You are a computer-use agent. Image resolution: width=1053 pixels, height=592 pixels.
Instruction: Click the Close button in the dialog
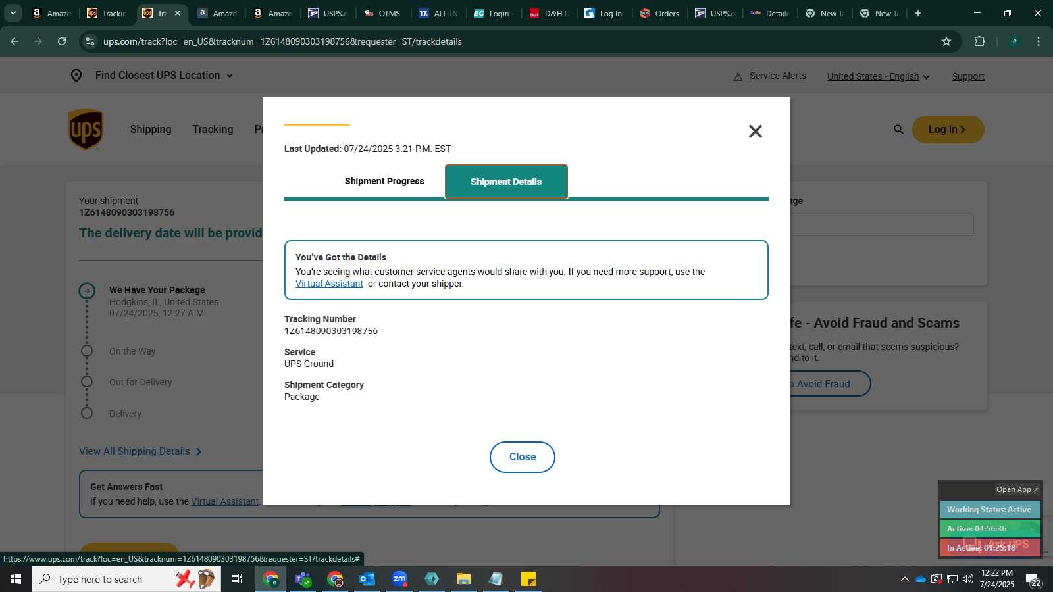coord(523,457)
